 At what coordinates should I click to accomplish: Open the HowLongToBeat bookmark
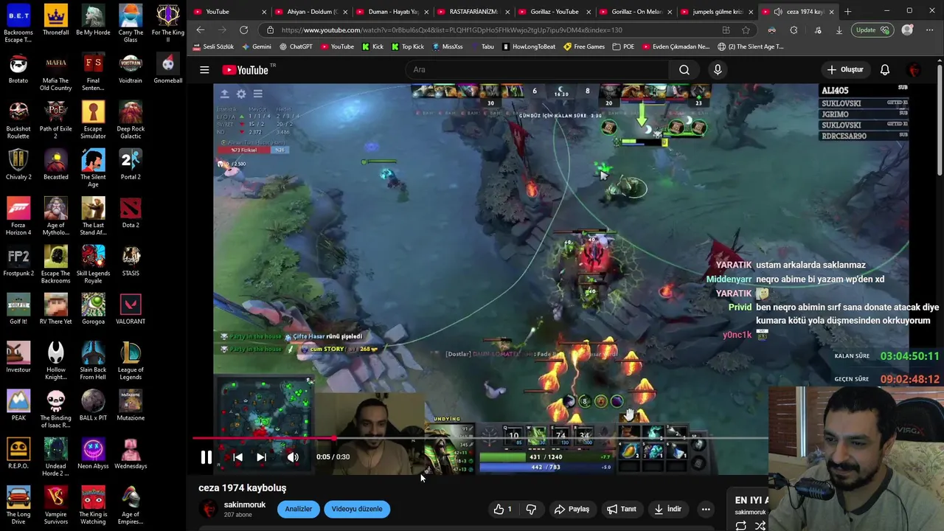coord(529,46)
